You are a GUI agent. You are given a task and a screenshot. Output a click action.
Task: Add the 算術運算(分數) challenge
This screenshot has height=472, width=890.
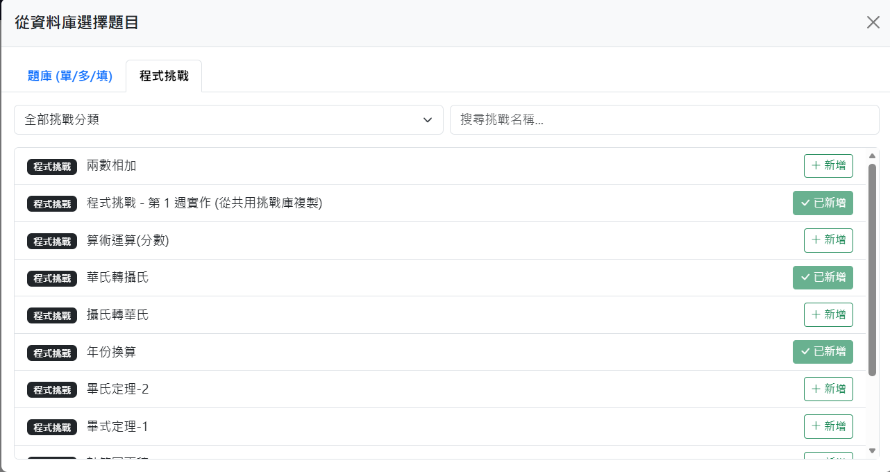[x=828, y=240]
